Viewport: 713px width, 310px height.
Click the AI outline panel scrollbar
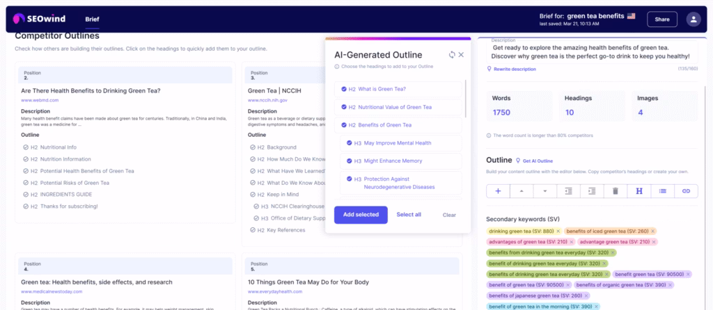(x=466, y=101)
